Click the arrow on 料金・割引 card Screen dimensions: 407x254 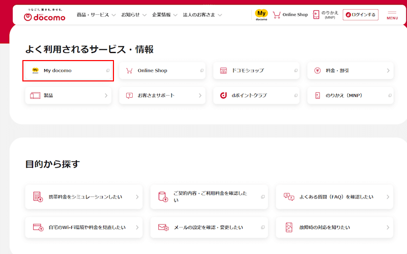(388, 71)
